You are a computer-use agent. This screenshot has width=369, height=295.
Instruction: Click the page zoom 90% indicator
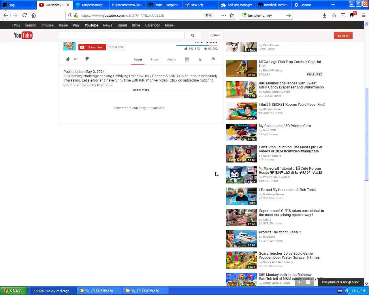[208, 15]
